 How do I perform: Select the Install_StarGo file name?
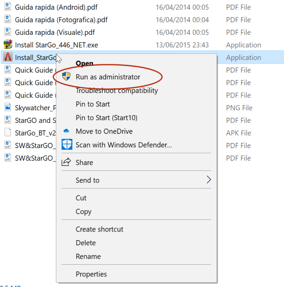pos(36,58)
